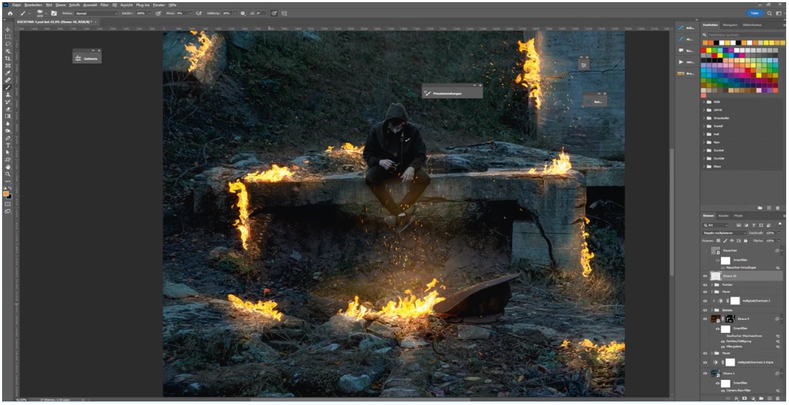Select the Hand tool
Image resolution: width=789 pixels, height=405 pixels.
(8, 166)
